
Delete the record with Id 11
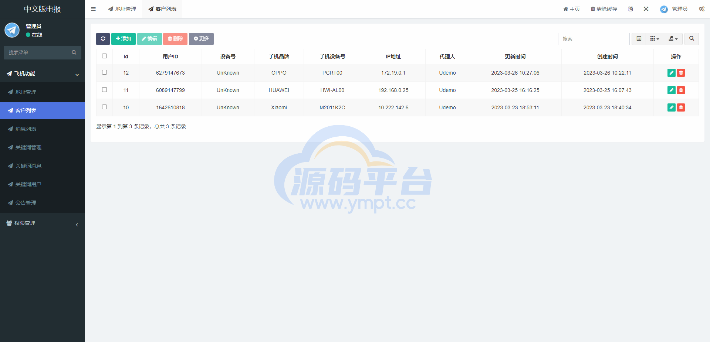pos(681,90)
